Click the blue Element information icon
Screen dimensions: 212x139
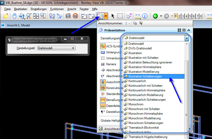(145, 16)
